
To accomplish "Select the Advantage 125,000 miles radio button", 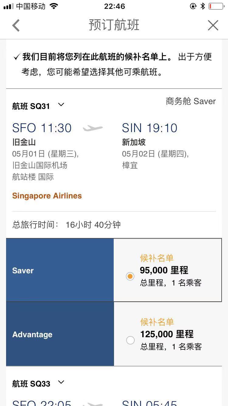I will (x=130, y=340).
